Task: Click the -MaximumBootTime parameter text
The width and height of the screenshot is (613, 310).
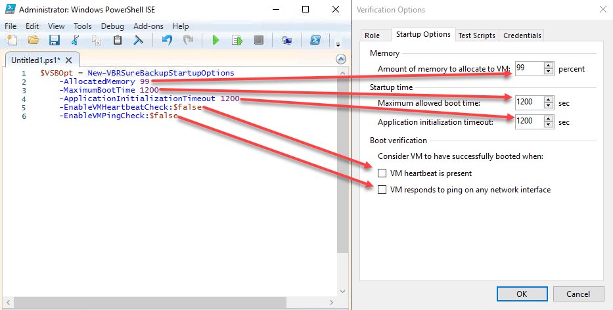Action: click(x=97, y=90)
